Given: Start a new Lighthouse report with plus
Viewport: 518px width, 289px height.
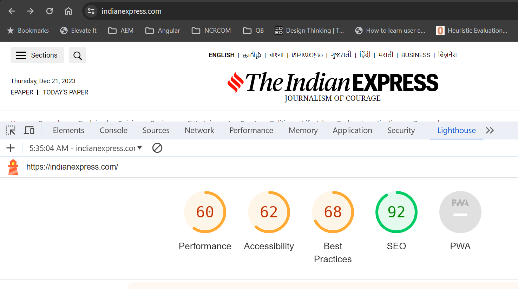Looking at the screenshot, I should [11, 148].
